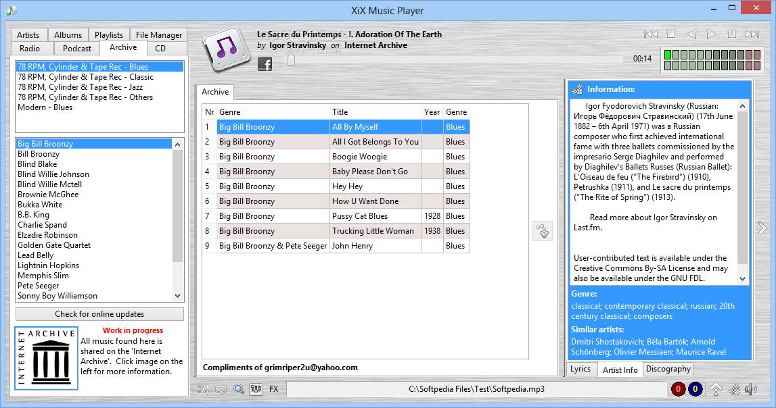The image size is (776, 408).
Task: Select Blind Willie Johnson in the artist list
Action: (x=94, y=174)
